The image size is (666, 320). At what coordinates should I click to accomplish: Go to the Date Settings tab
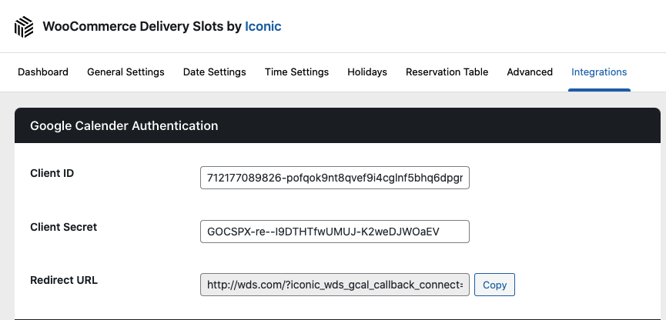(x=215, y=72)
